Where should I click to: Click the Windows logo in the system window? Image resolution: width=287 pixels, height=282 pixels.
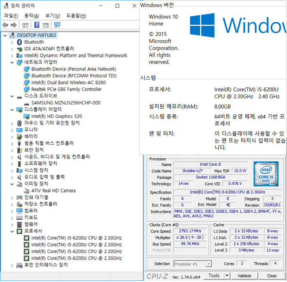tap(202, 25)
